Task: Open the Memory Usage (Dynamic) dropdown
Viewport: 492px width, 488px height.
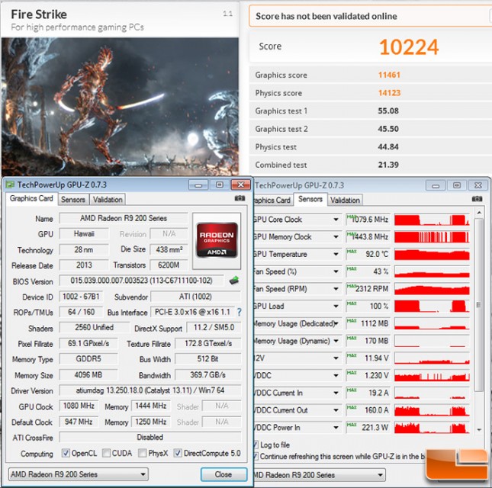Action: coord(336,341)
